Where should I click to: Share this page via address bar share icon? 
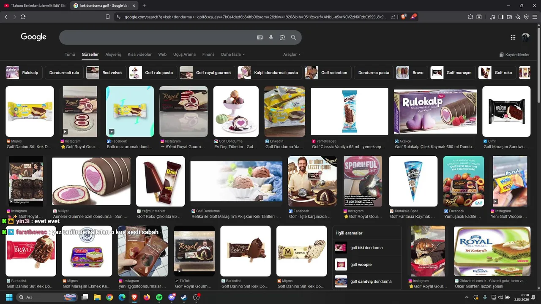[x=393, y=17]
